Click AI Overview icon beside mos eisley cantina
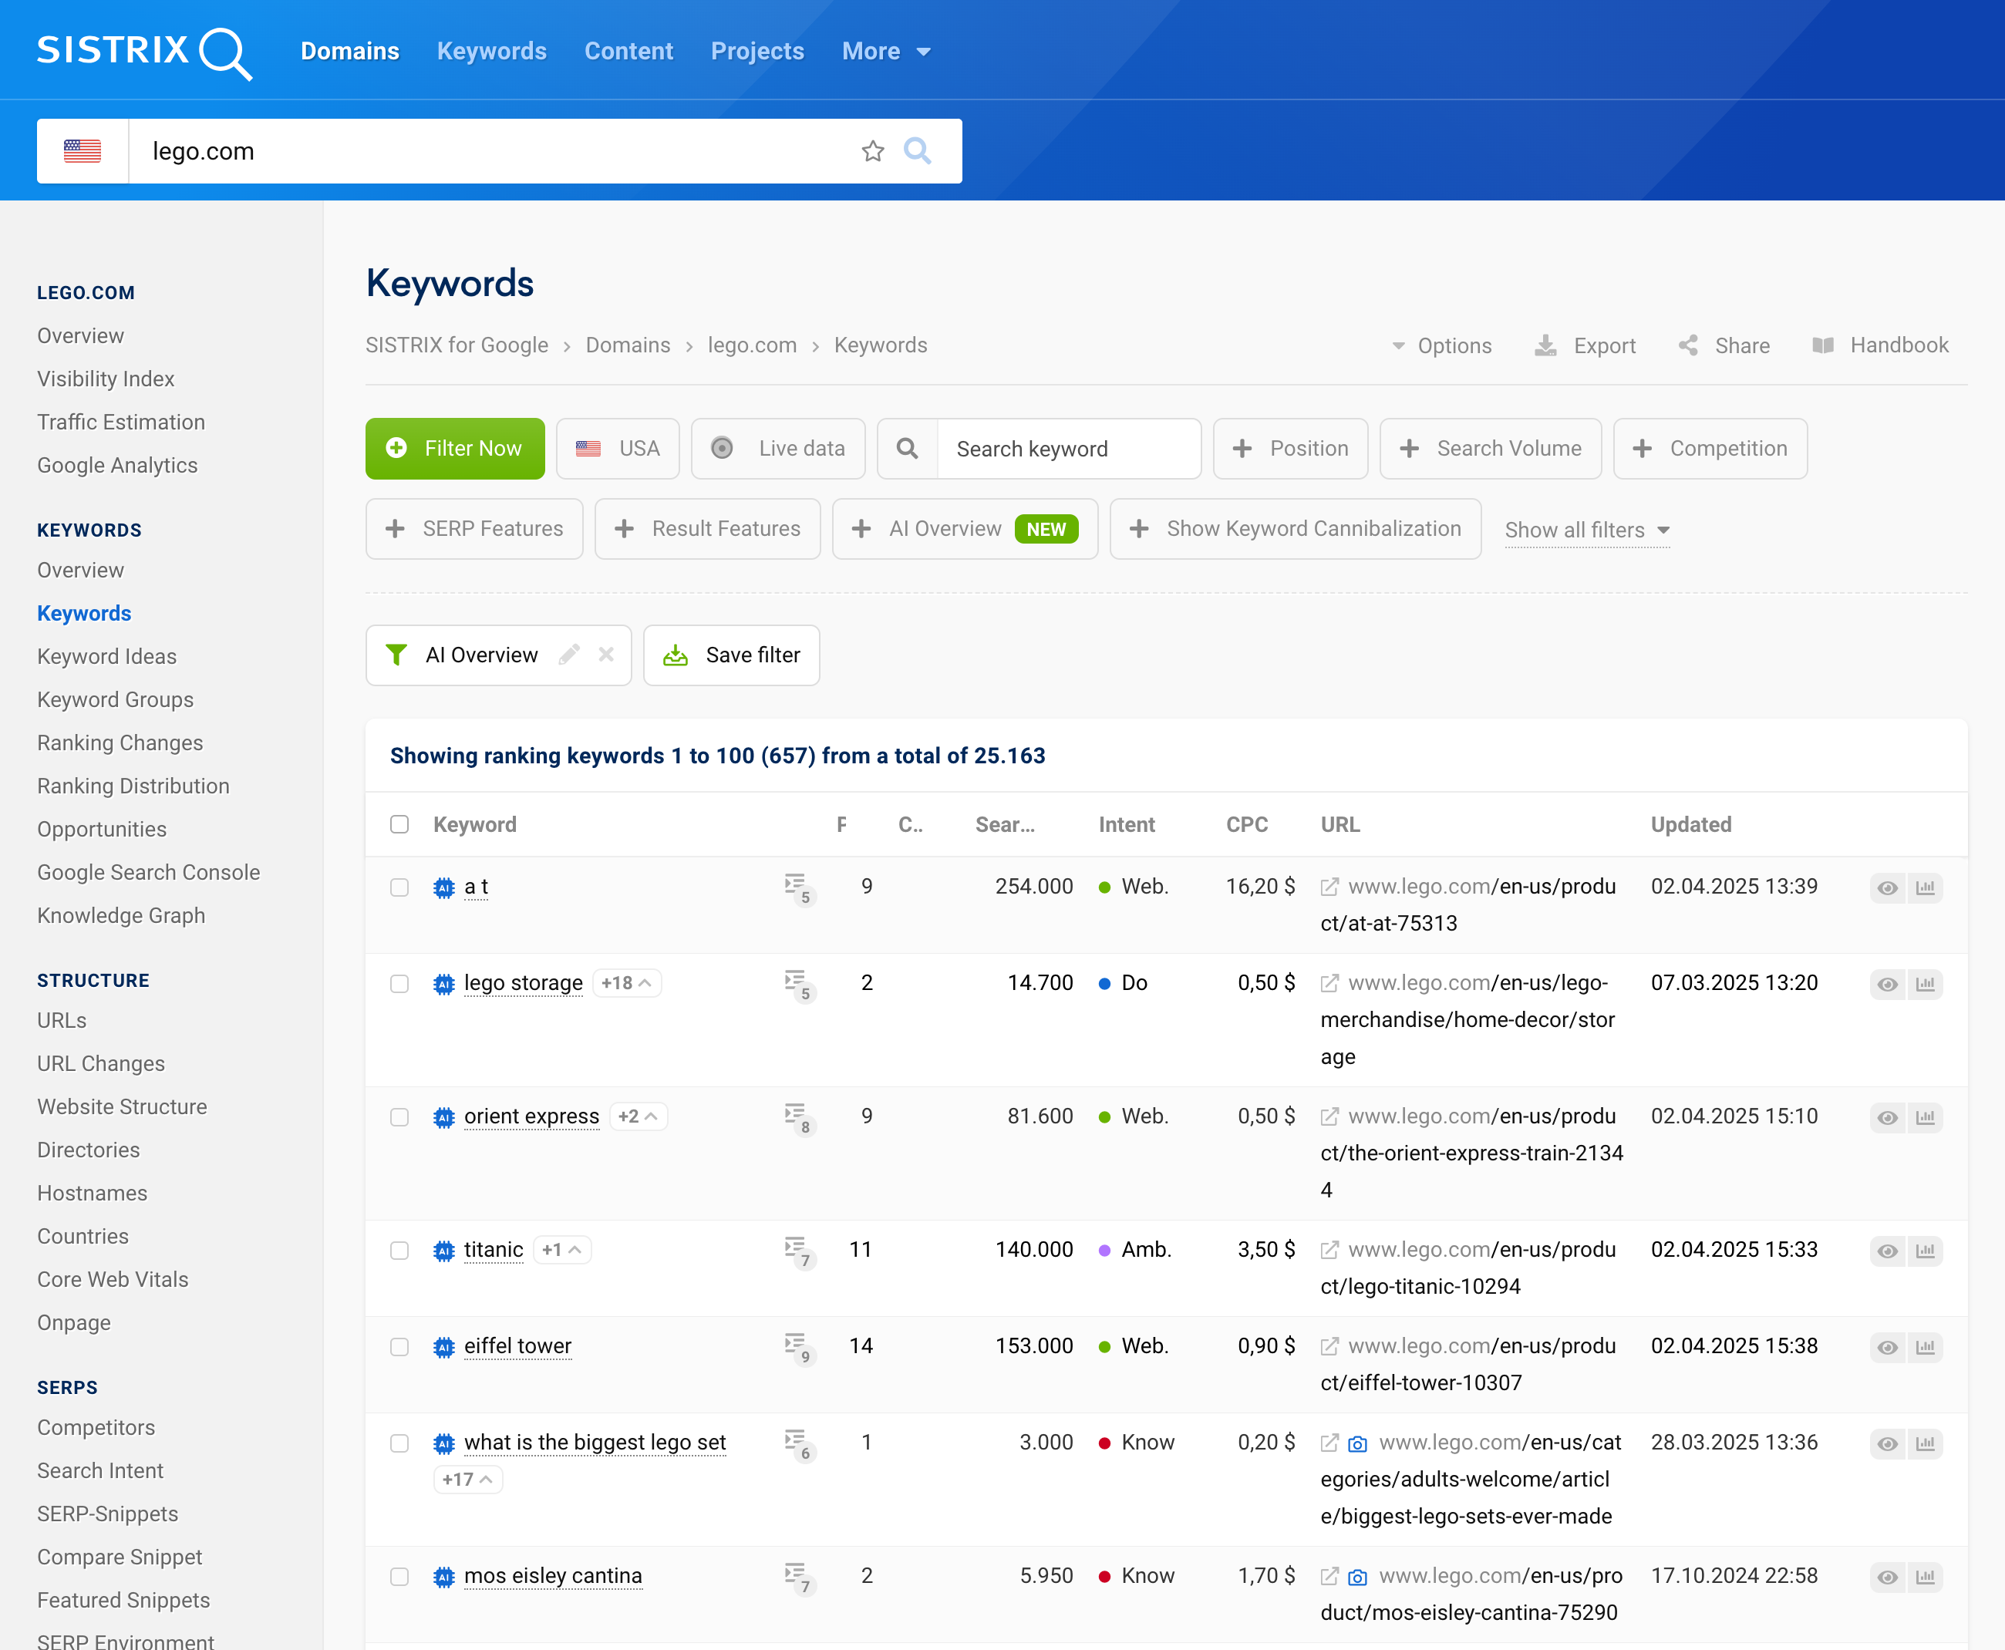This screenshot has width=2005, height=1650. 444,1576
